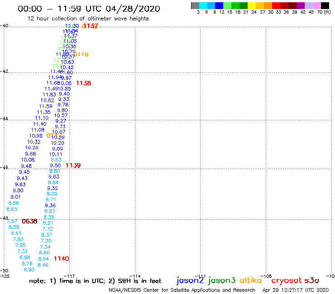Viewport: 335px width, 294px height.
Task: Click the wave height value 6.61
Action: coord(16,233)
